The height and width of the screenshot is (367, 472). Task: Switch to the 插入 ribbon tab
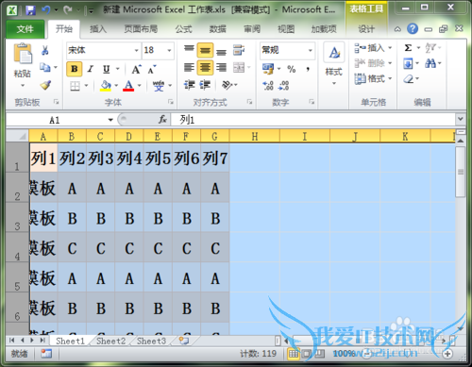coord(98,29)
